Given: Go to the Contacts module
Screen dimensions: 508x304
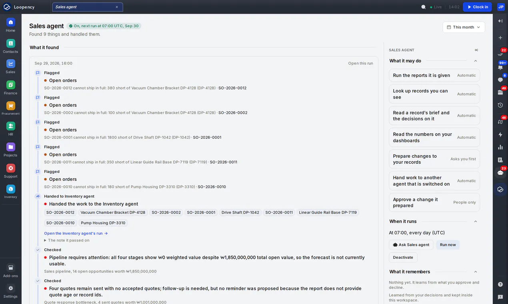Looking at the screenshot, I should pyautogui.click(x=10, y=46).
